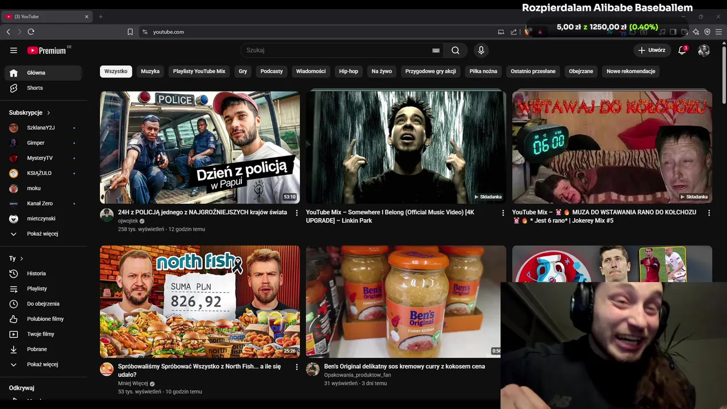Select the Podcasty filter chip
This screenshot has height=409, width=727.
click(x=271, y=72)
